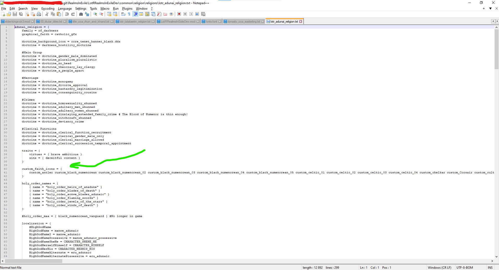Switch to the elder-kings-ck3.mod tab
Image resolution: width=499 pixels, height=270 pixels.
point(17,22)
